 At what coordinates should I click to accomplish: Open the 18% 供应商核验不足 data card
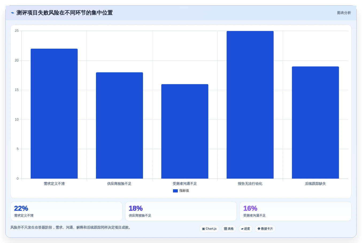coord(181,211)
